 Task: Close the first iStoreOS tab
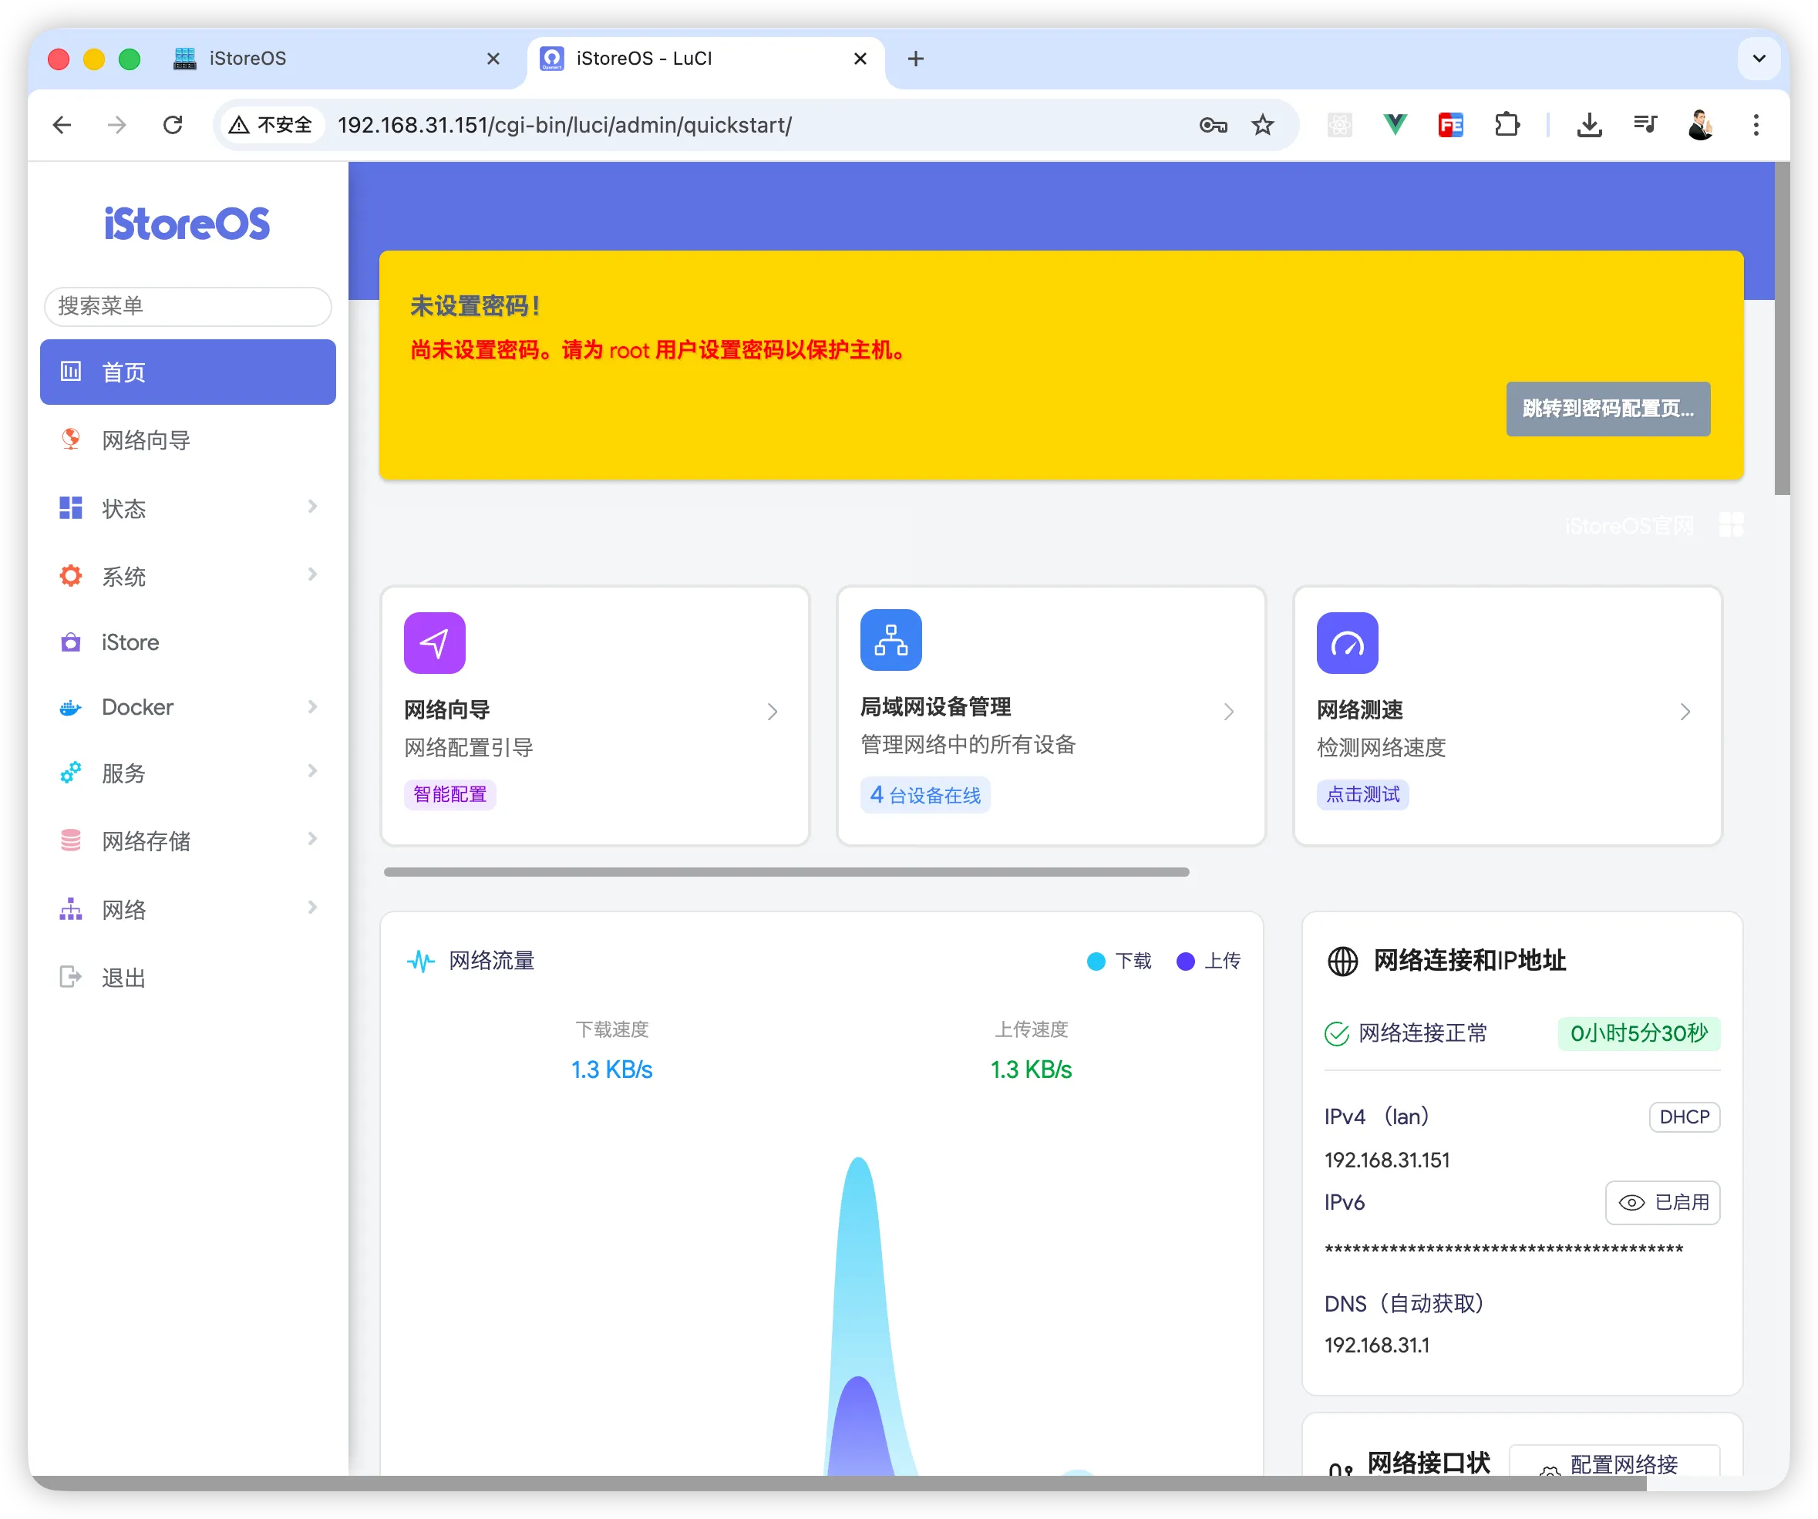493,59
